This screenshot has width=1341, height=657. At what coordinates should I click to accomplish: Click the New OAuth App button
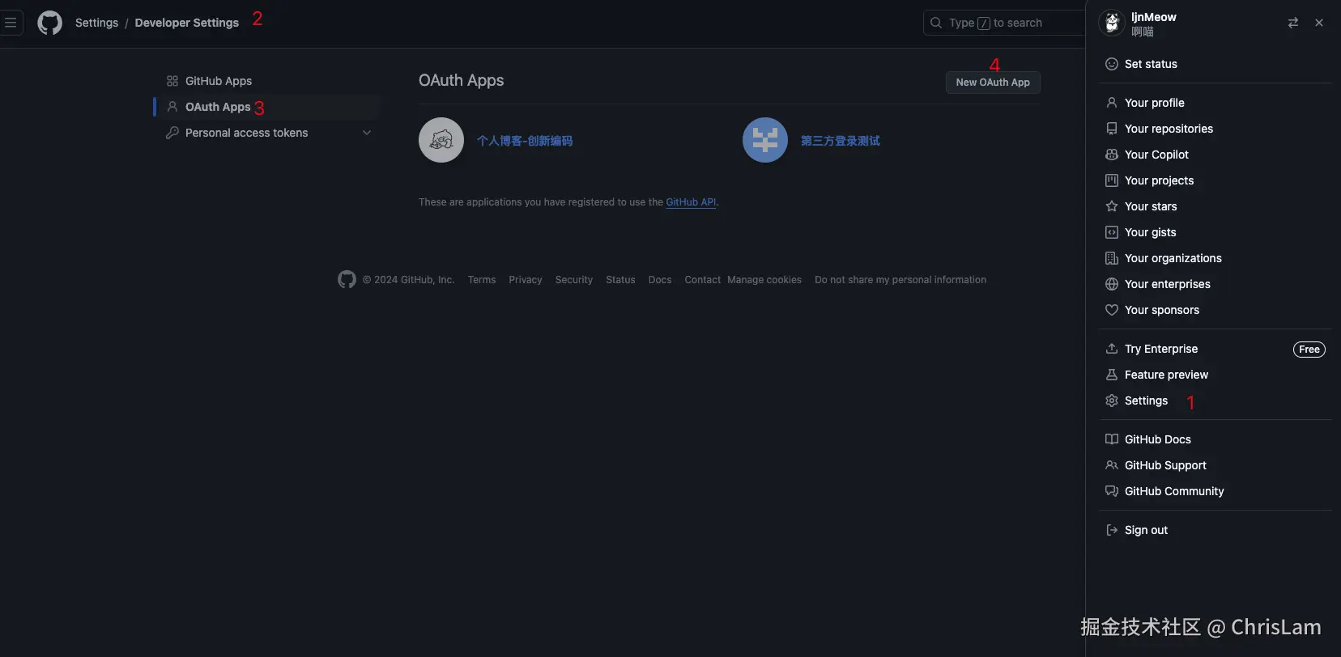993,83
